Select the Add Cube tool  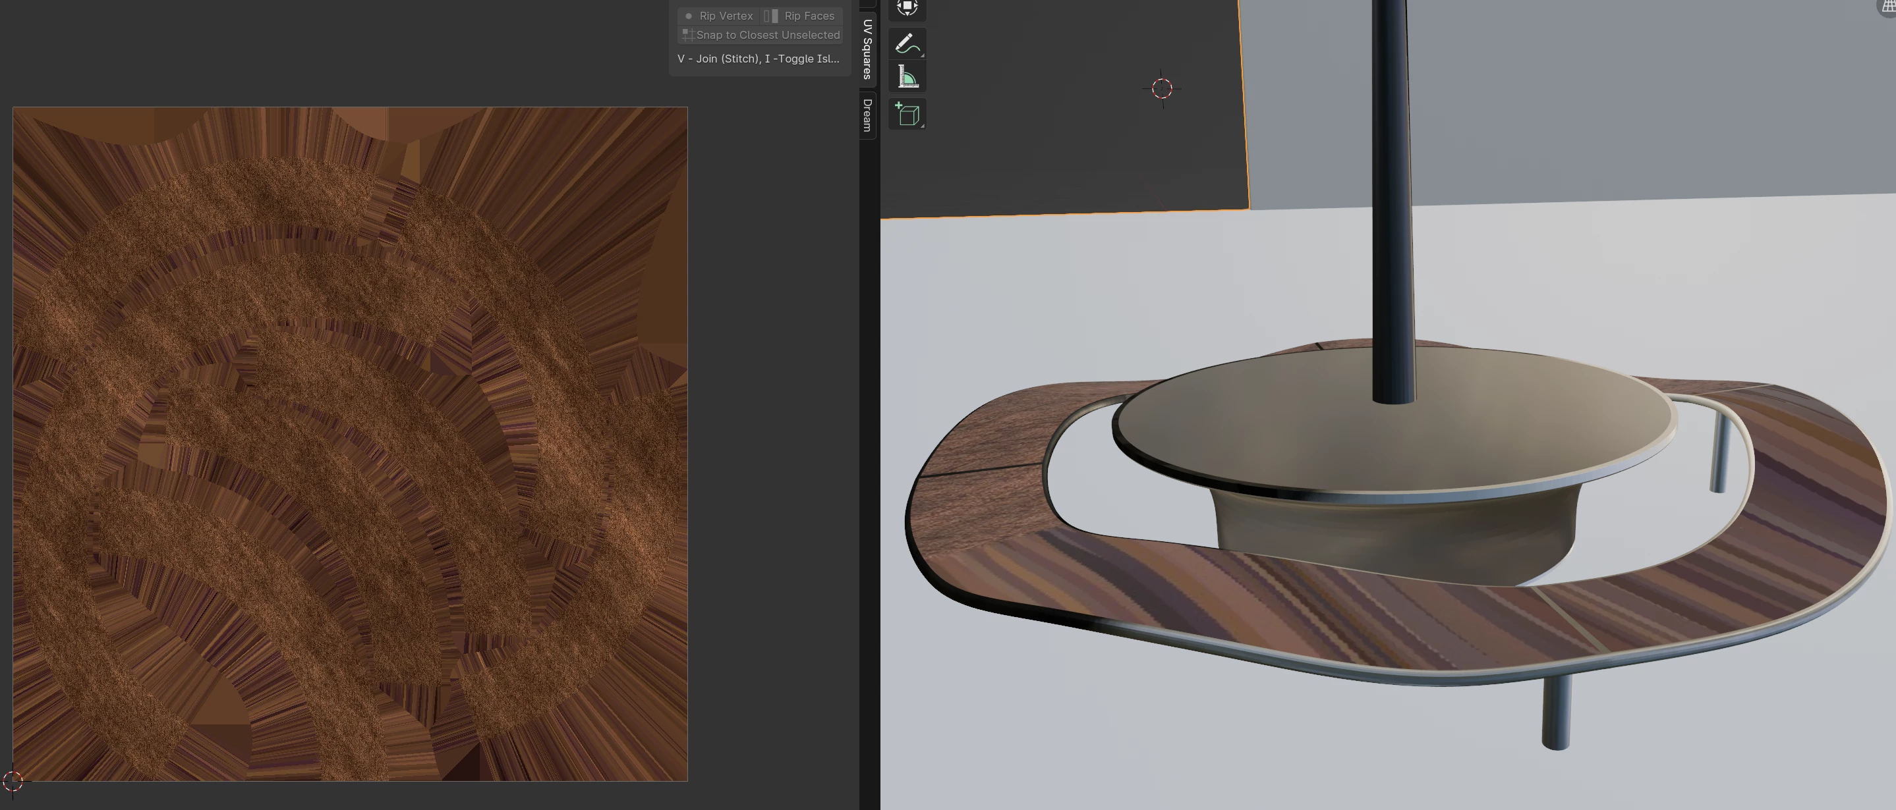pos(907,115)
